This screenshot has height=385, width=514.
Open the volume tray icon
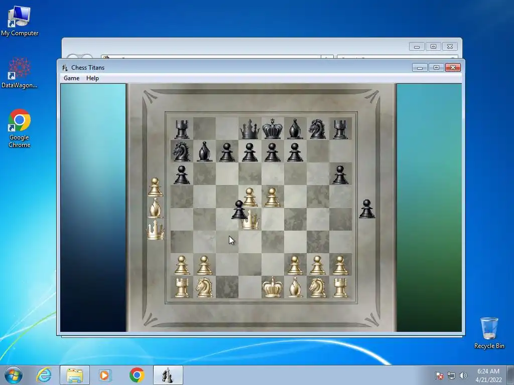tap(463, 375)
